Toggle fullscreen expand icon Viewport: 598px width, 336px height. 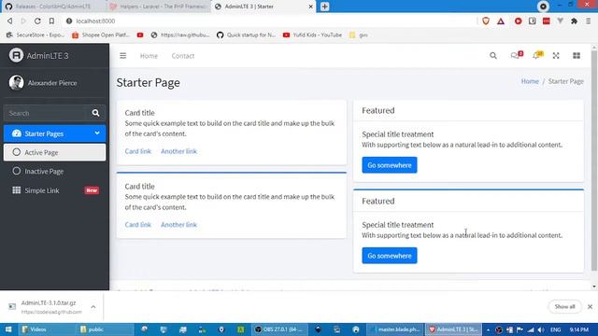(x=556, y=56)
